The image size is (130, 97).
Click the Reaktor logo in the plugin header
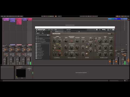pos(41,30)
